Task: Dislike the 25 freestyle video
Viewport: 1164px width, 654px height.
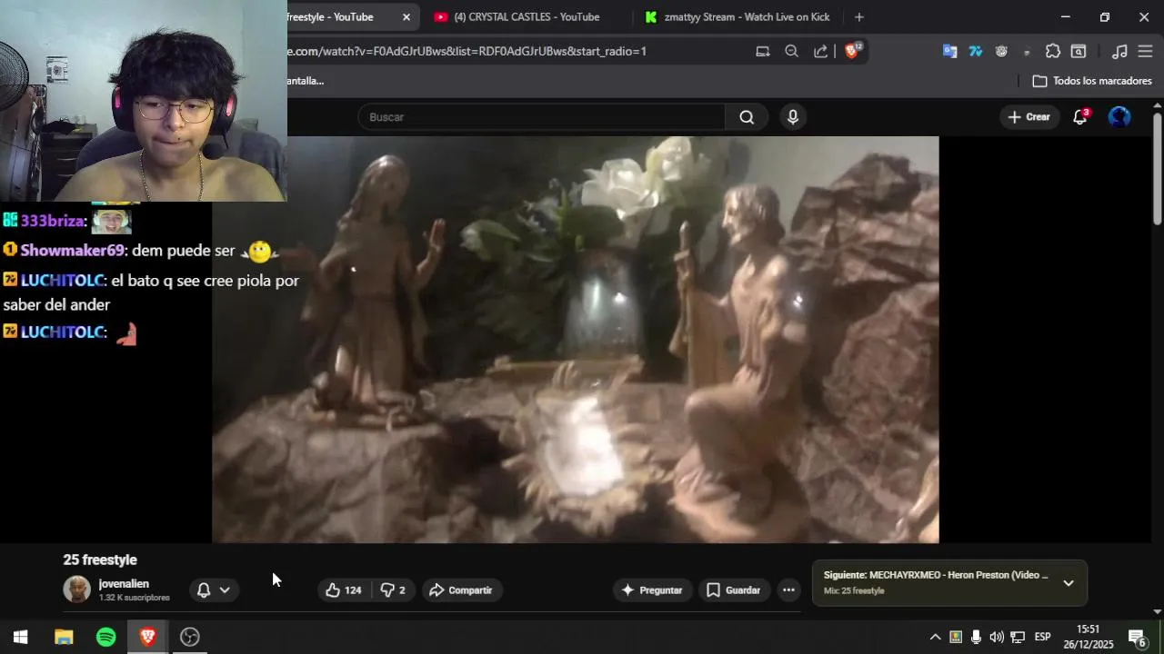Action: point(393,590)
